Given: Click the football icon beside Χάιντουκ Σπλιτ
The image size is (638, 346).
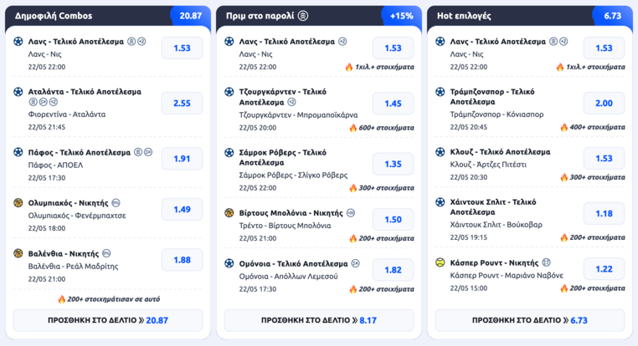Looking at the screenshot, I should tap(440, 202).
